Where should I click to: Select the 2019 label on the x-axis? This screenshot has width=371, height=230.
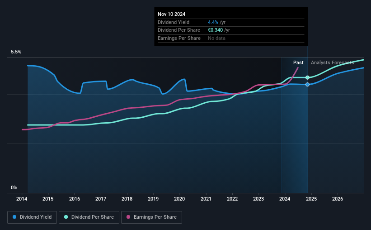coord(153,199)
